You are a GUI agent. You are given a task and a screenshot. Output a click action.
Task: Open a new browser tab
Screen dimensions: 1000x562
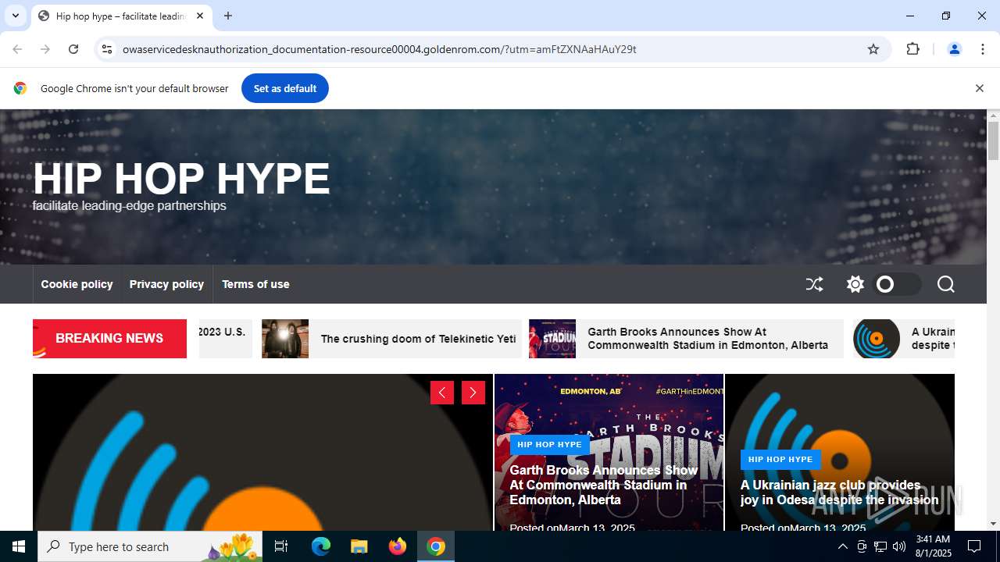[x=228, y=16]
